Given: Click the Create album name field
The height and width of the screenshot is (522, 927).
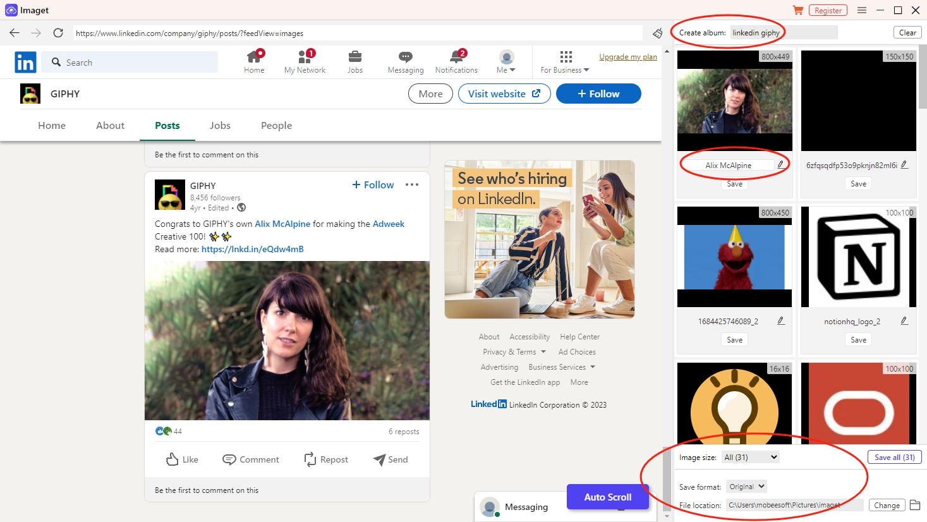Looking at the screenshot, I should pos(784,32).
